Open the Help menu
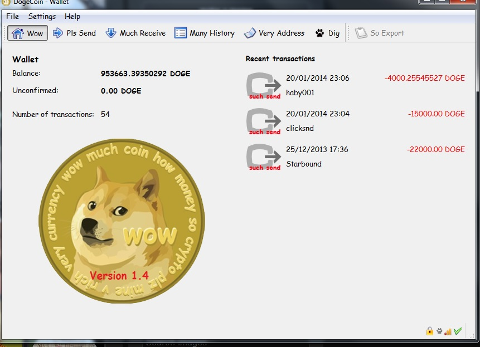 click(72, 16)
